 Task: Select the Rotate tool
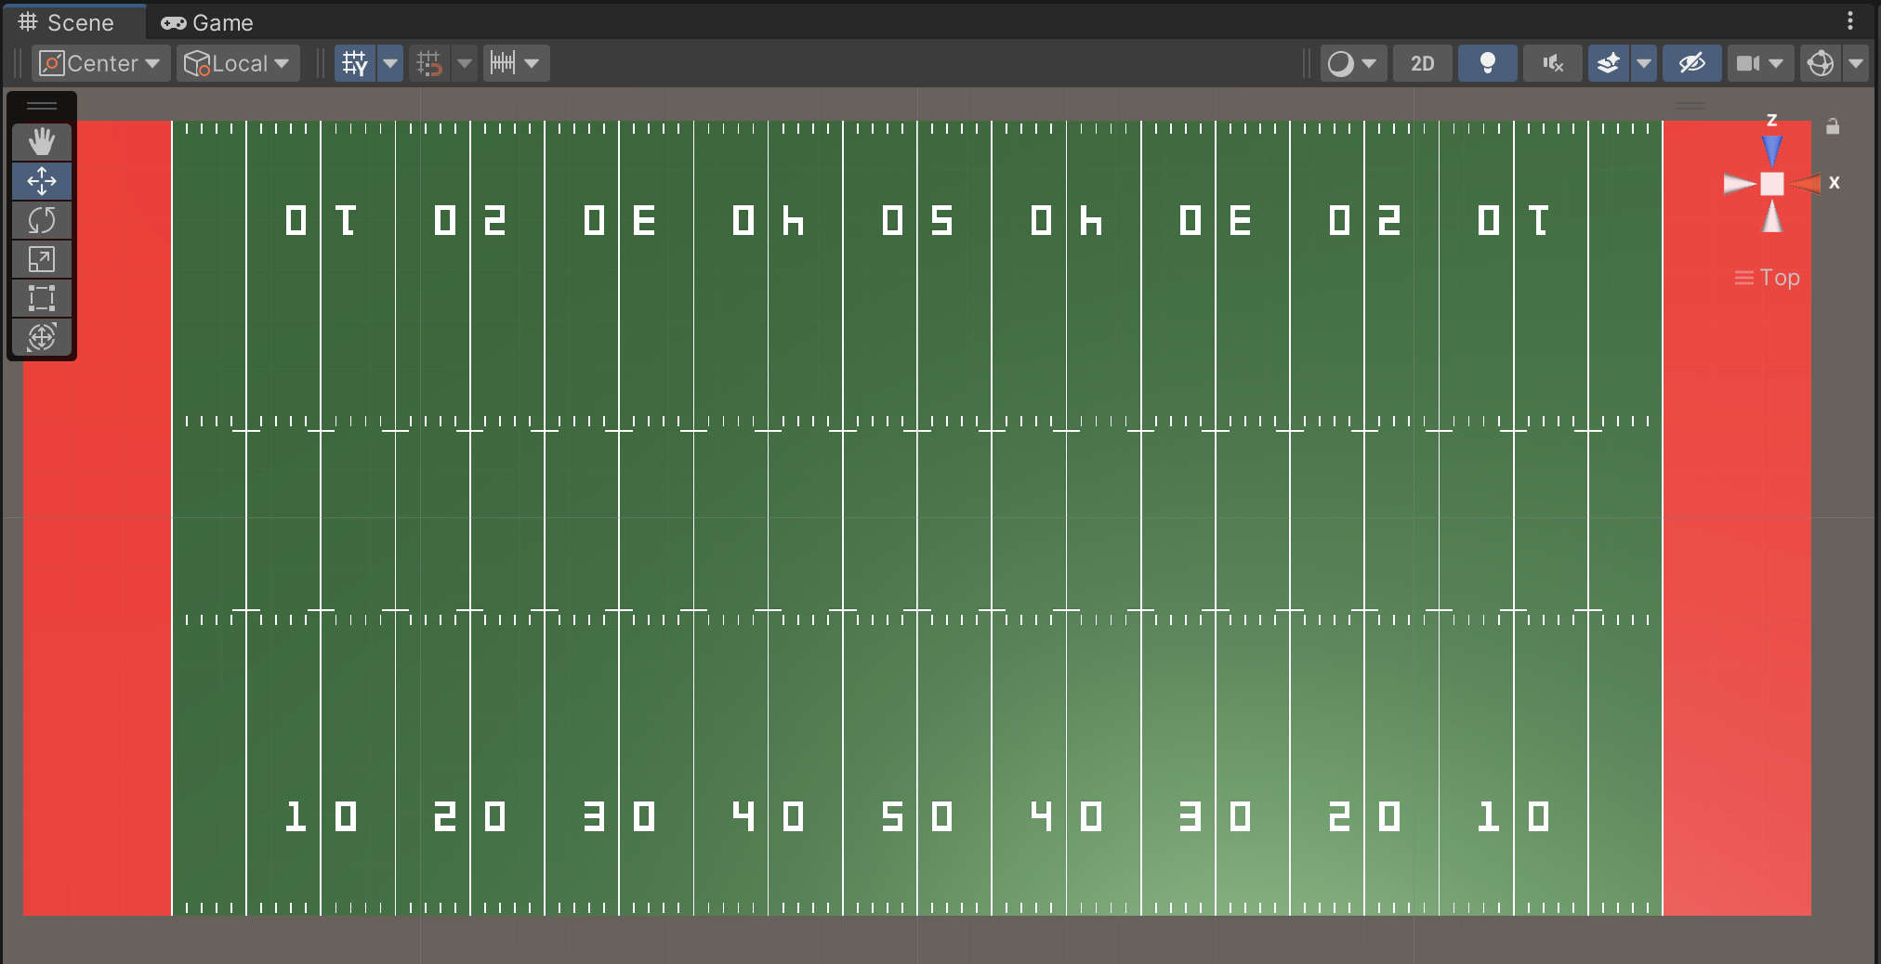[42, 220]
